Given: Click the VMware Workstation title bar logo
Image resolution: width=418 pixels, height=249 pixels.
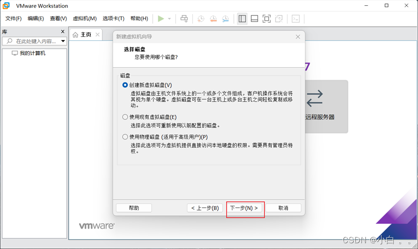Looking at the screenshot, I should pyautogui.click(x=6, y=6).
